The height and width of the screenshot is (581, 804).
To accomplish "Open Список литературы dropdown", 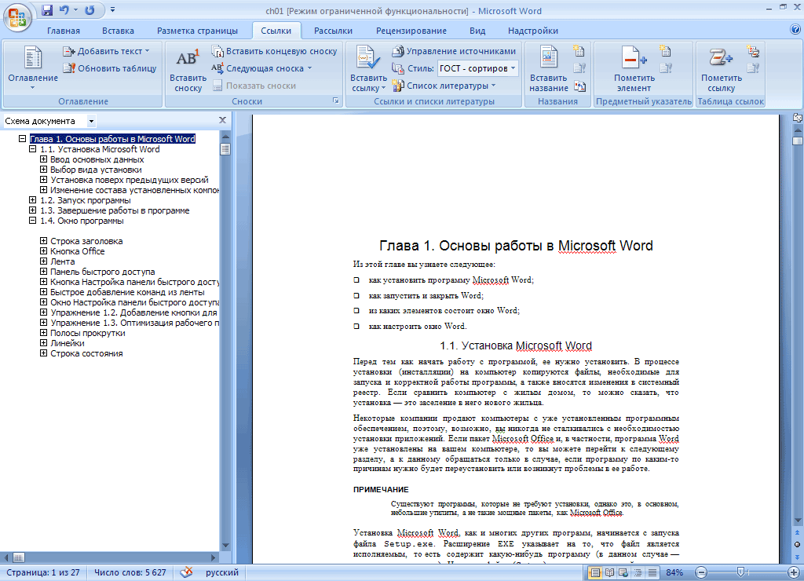I will tap(444, 86).
